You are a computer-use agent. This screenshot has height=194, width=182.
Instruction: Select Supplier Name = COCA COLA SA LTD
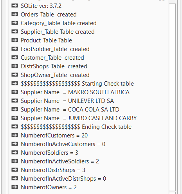tap(70, 110)
